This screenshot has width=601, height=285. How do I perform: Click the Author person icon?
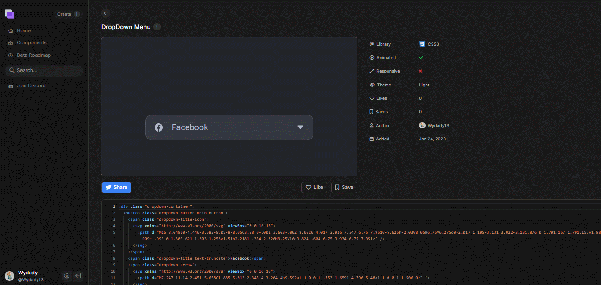tap(372, 126)
